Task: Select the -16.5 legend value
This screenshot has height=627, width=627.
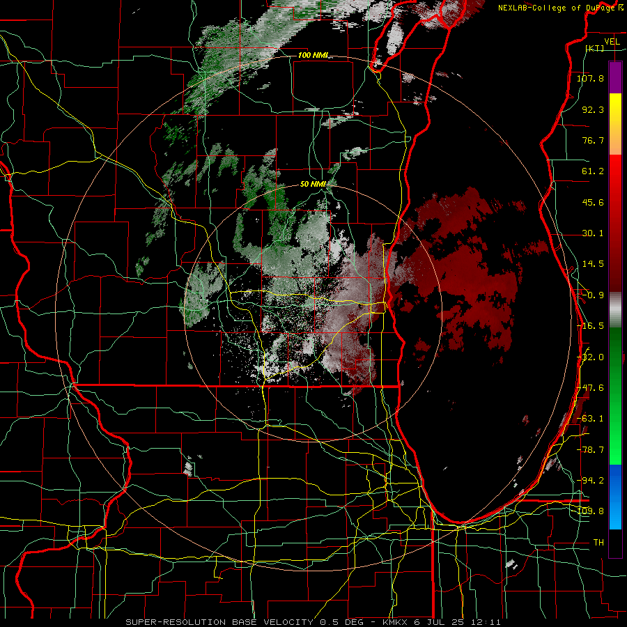Action: pos(590,326)
